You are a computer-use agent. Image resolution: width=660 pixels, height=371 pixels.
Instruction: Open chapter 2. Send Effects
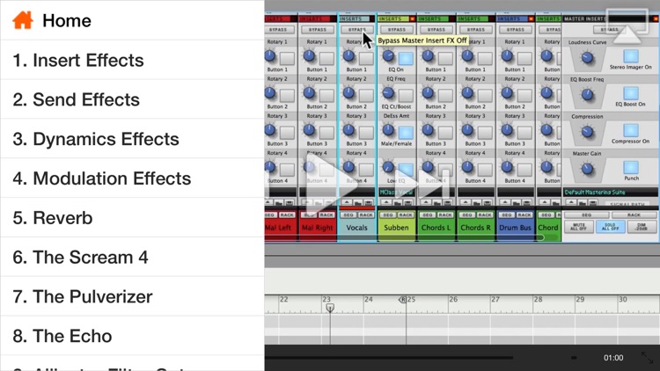(132, 99)
